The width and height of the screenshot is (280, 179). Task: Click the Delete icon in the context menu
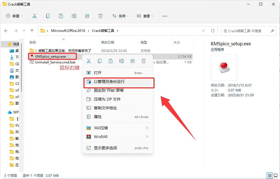pyautogui.click(x=144, y=61)
